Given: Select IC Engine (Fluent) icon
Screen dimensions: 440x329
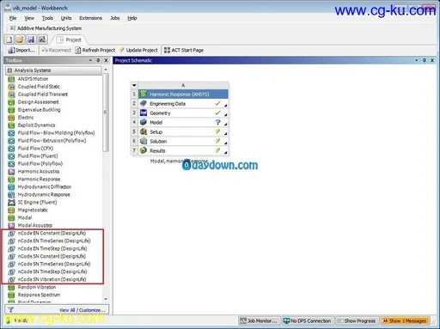Looking at the screenshot, I should pyautogui.click(x=11, y=203).
